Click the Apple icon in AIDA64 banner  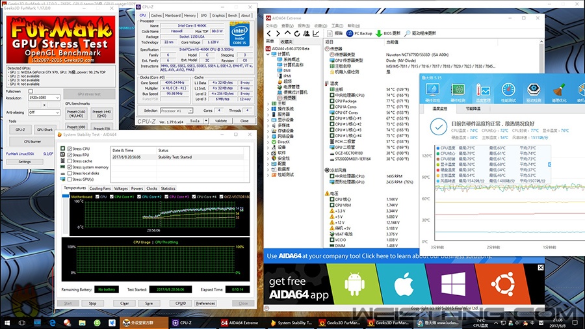pyautogui.click(x=404, y=284)
